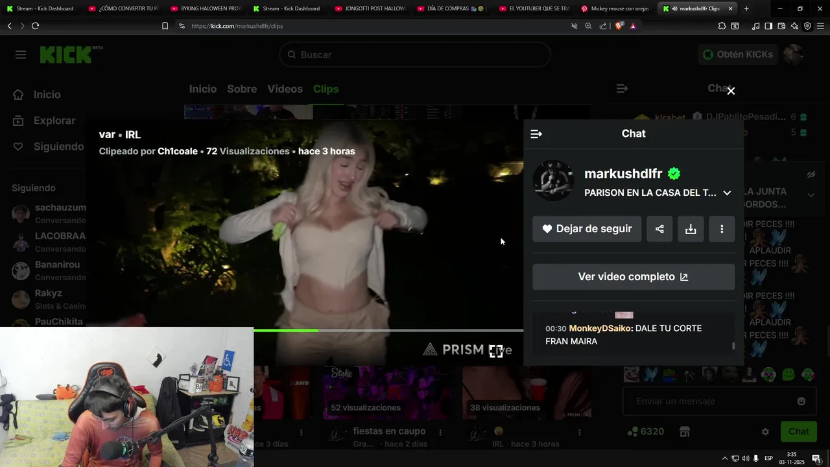The height and width of the screenshot is (467, 830).
Task: Toggle the muted-tab speaker icon in address bar
Action: [x=574, y=26]
